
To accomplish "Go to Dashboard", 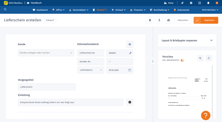I will coord(40,10).
